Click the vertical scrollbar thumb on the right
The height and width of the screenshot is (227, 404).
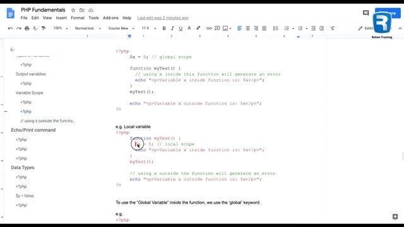coord(403,156)
